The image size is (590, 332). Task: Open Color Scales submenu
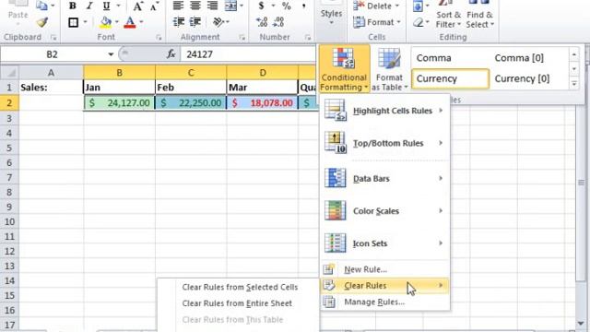tap(384, 211)
